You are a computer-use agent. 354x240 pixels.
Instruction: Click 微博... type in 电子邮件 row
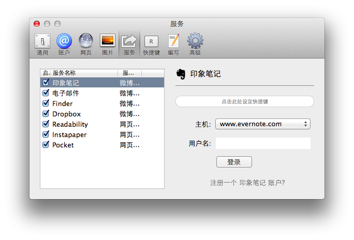[x=129, y=93]
